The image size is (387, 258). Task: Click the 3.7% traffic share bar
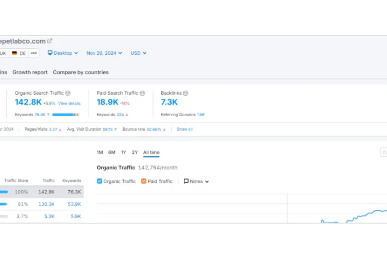tap(4, 216)
